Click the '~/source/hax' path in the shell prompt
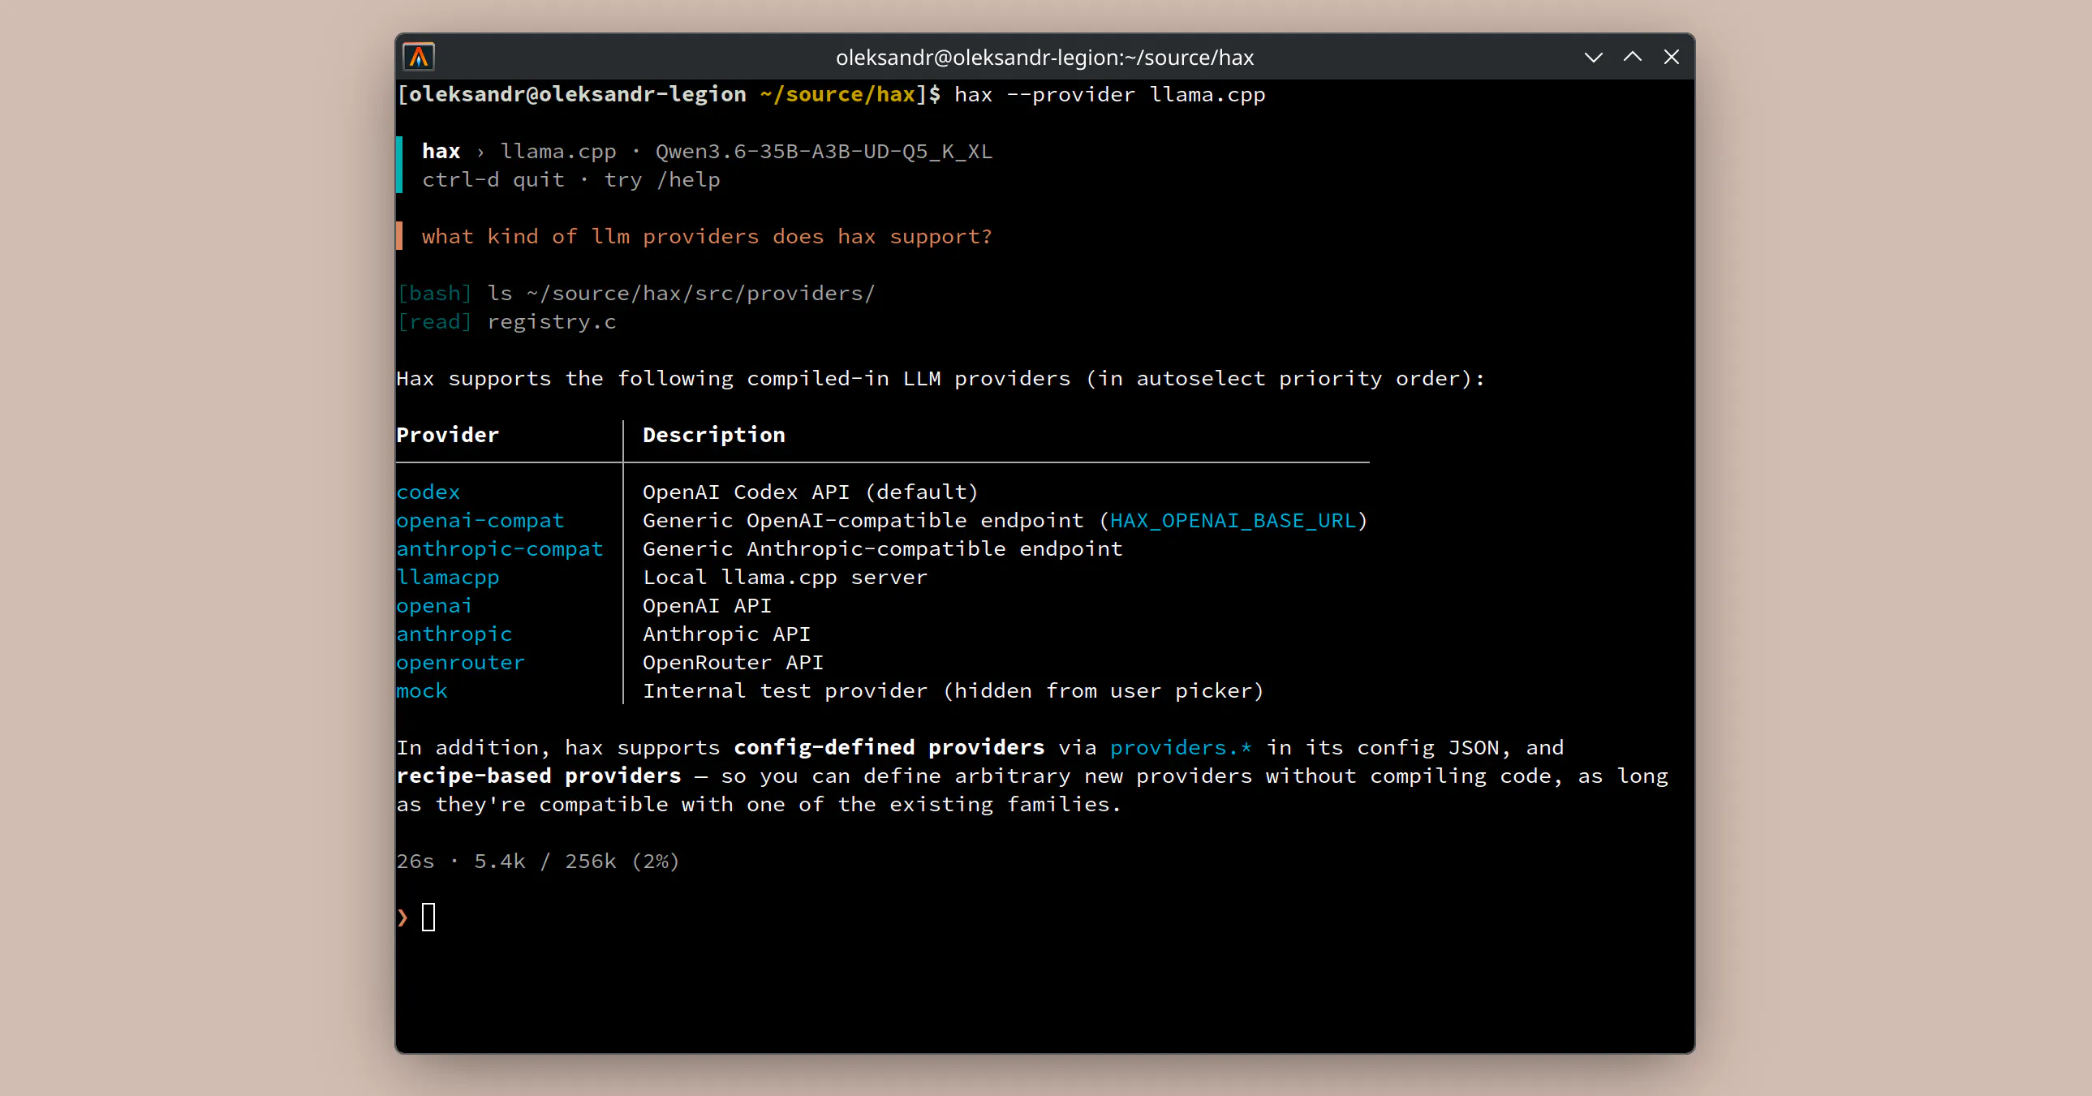Viewport: 2092px width, 1096px height. 837,95
